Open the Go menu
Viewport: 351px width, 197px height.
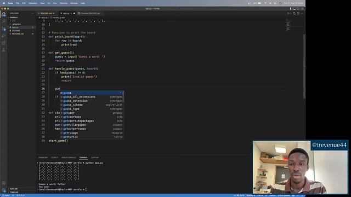pos(49,3)
